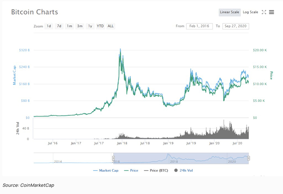Viewport: 283px width, 194px height.
Task: Choose the YTD zoom range
Action: point(100,26)
